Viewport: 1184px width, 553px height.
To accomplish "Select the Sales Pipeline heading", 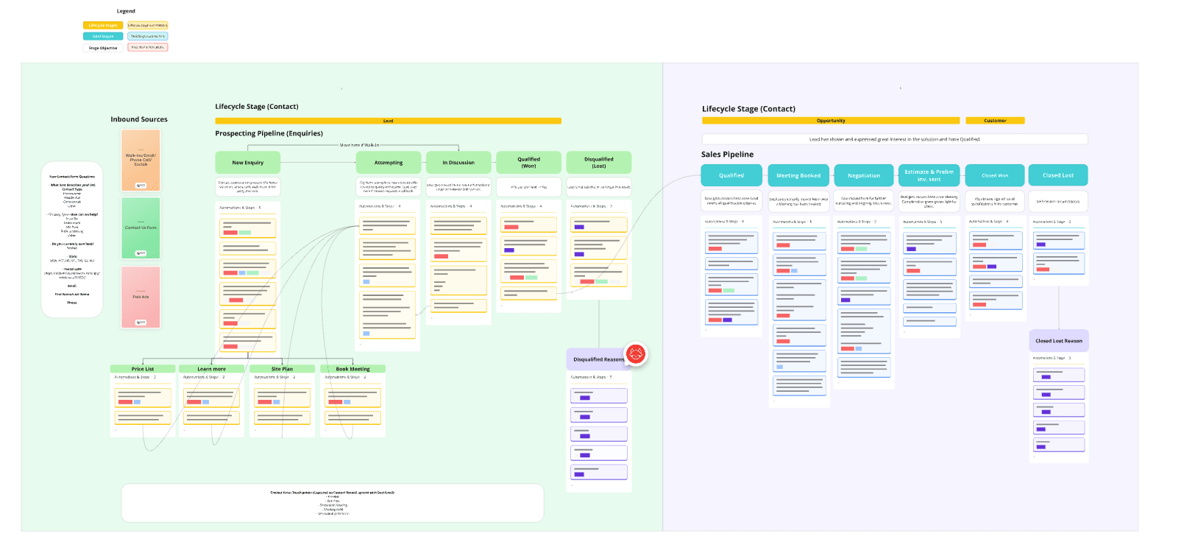I will [727, 155].
